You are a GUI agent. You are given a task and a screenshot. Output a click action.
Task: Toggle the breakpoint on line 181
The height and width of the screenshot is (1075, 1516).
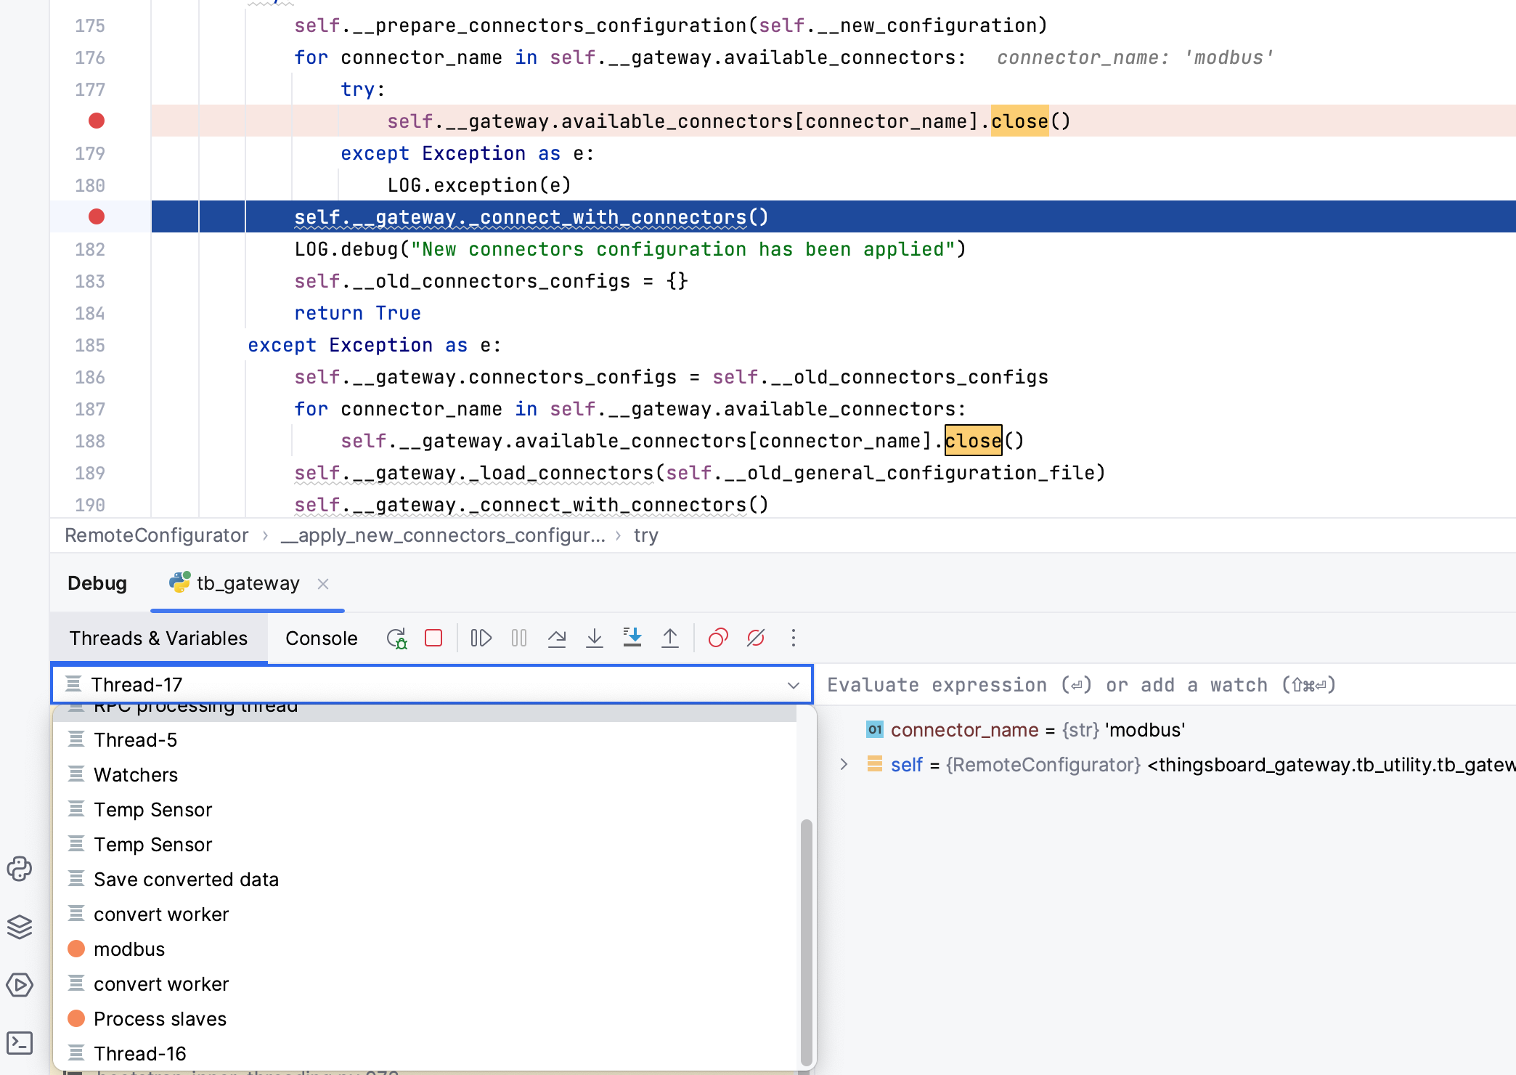click(96, 216)
